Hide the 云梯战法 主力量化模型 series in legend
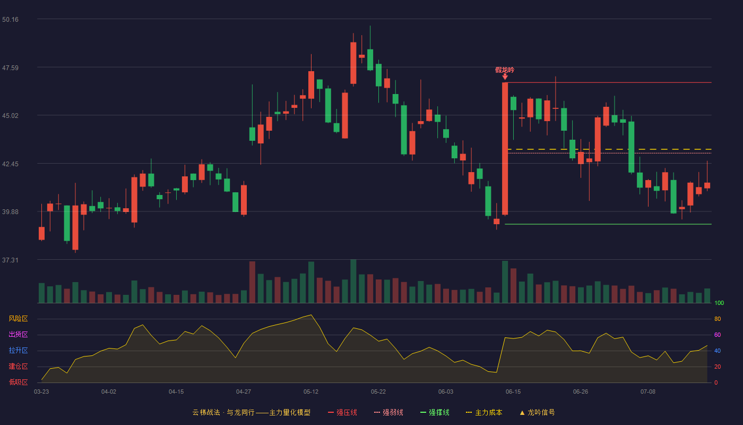This screenshot has height=425, width=743. click(x=251, y=412)
